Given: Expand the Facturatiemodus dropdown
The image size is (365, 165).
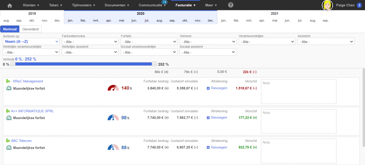Looking at the screenshot, I should tap(90, 42).
